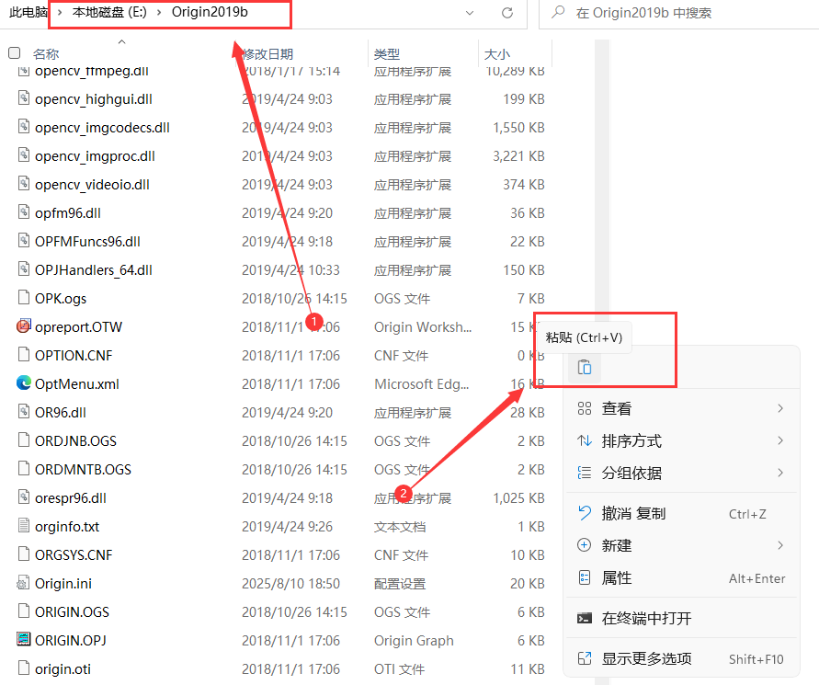Click the ORIGIN.OGS file icon
Image resolution: width=819 pixels, height=685 pixels.
(24, 611)
